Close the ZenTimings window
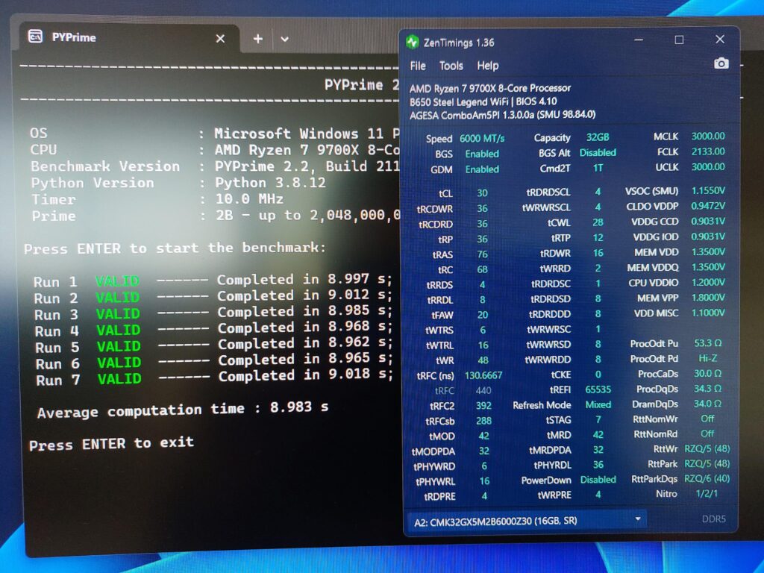 (x=720, y=40)
